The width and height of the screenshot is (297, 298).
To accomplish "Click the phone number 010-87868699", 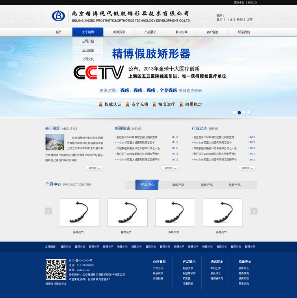I will tap(85, 265).
